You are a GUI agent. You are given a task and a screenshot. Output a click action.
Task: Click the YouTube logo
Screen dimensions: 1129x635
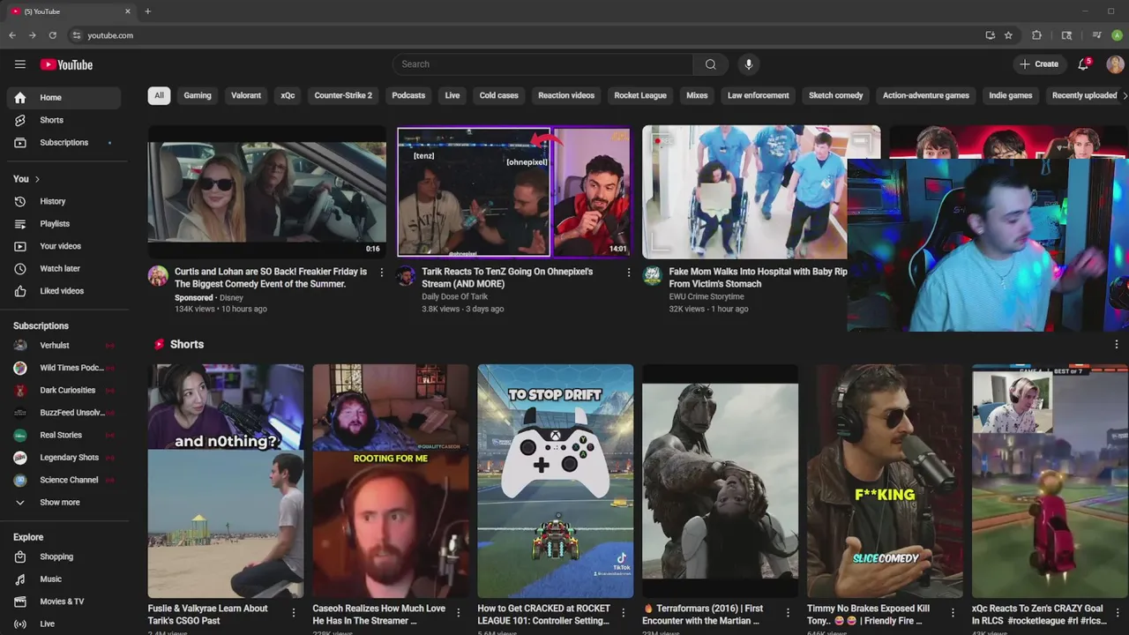coord(66,64)
